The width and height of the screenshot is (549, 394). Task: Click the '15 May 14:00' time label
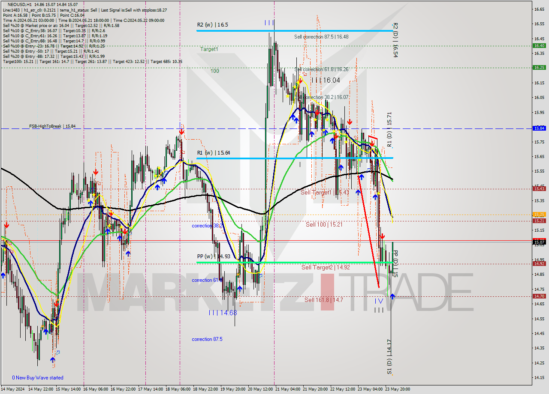pos(69,389)
